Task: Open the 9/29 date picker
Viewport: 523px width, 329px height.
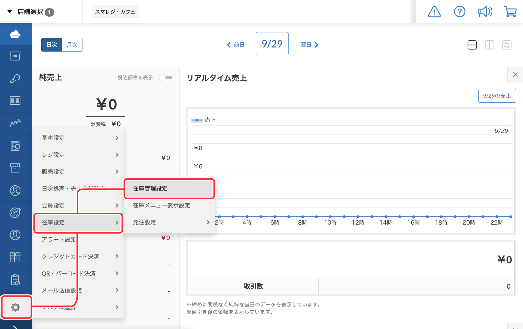Action: coord(272,44)
